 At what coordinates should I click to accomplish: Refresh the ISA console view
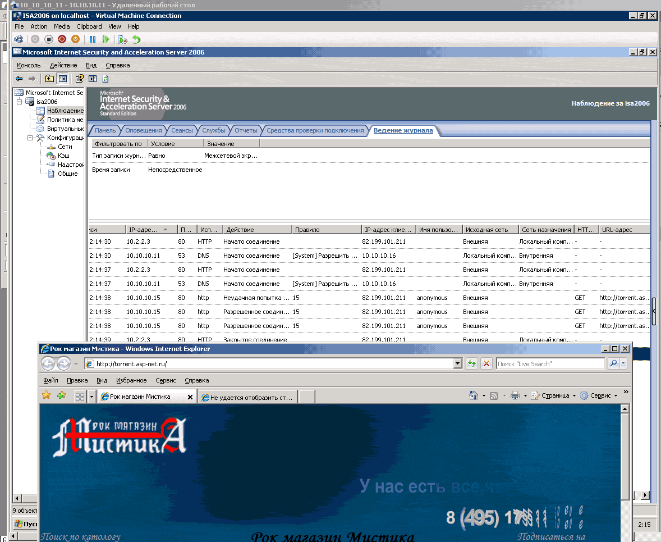(x=105, y=79)
